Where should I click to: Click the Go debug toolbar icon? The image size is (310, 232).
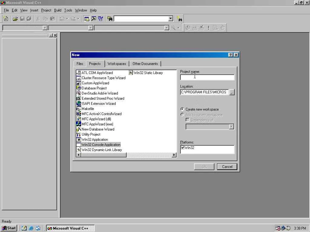216,27
